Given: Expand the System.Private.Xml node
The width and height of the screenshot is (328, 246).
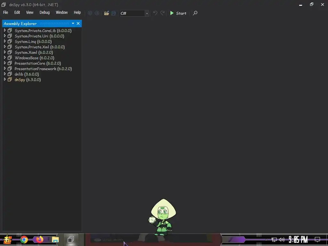Looking at the screenshot, I should (x=5, y=47).
